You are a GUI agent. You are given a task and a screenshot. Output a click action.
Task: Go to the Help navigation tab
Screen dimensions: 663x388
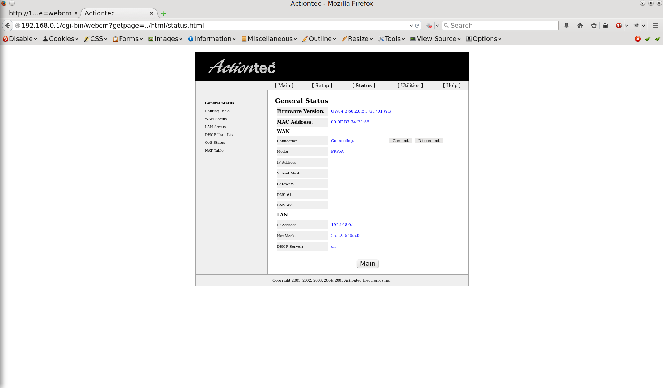pos(452,85)
